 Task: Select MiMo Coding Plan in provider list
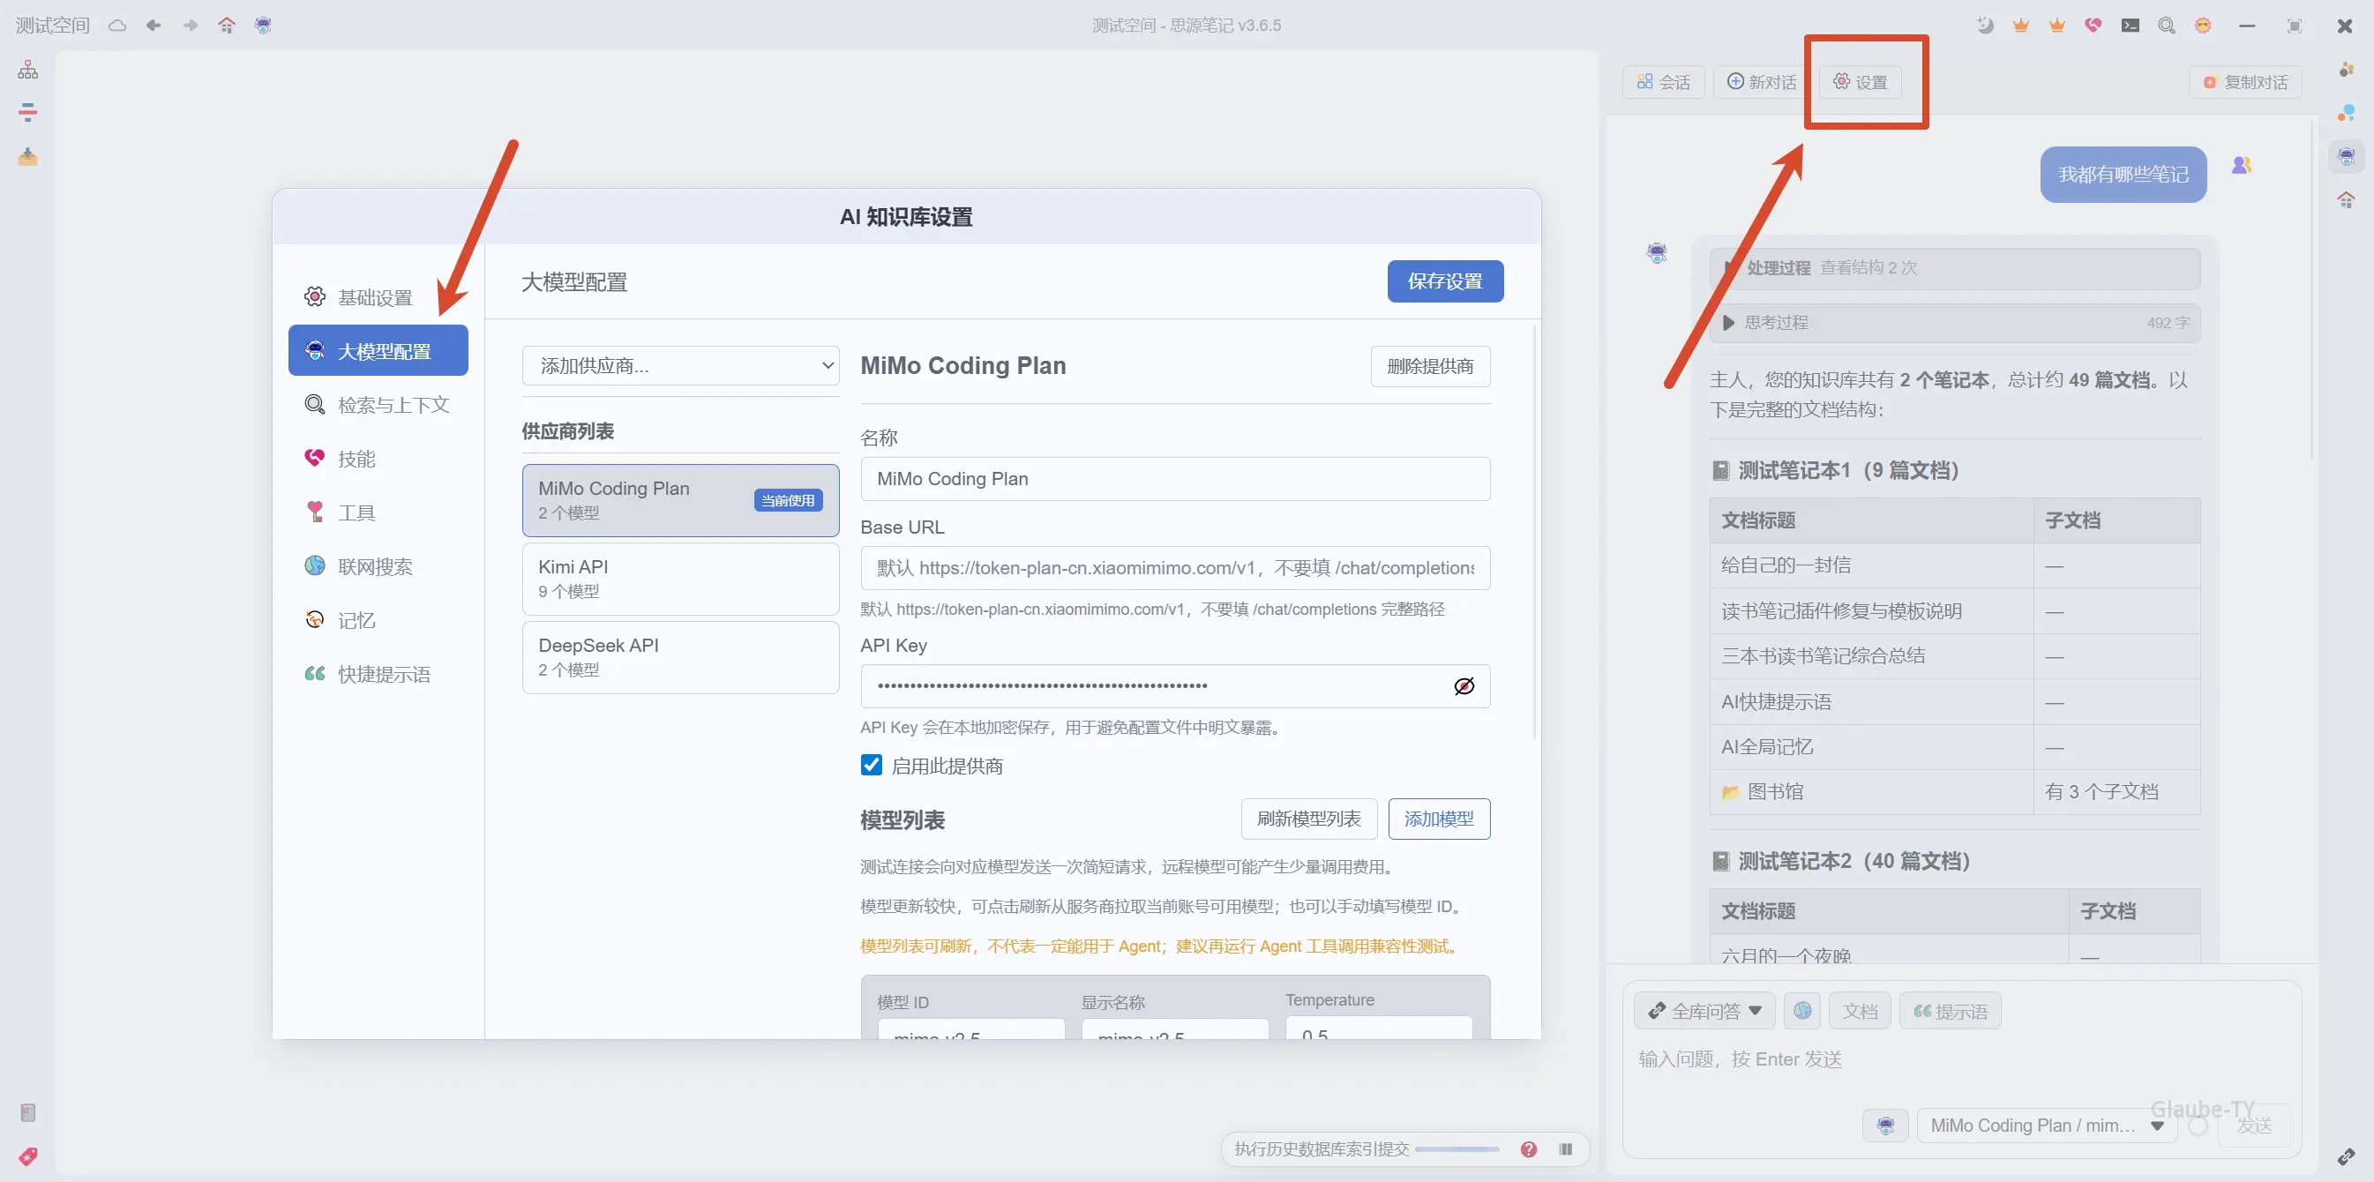[680, 500]
